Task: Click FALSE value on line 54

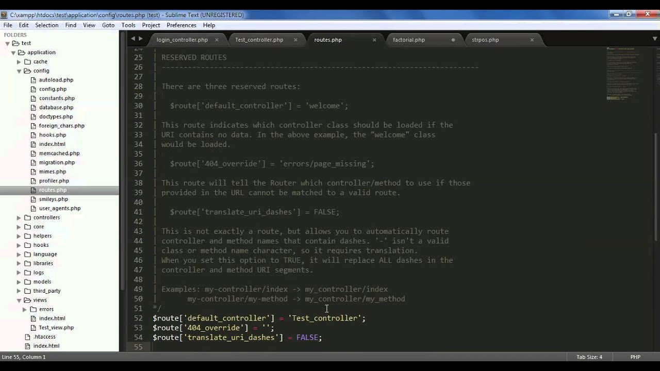Action: coord(307,338)
